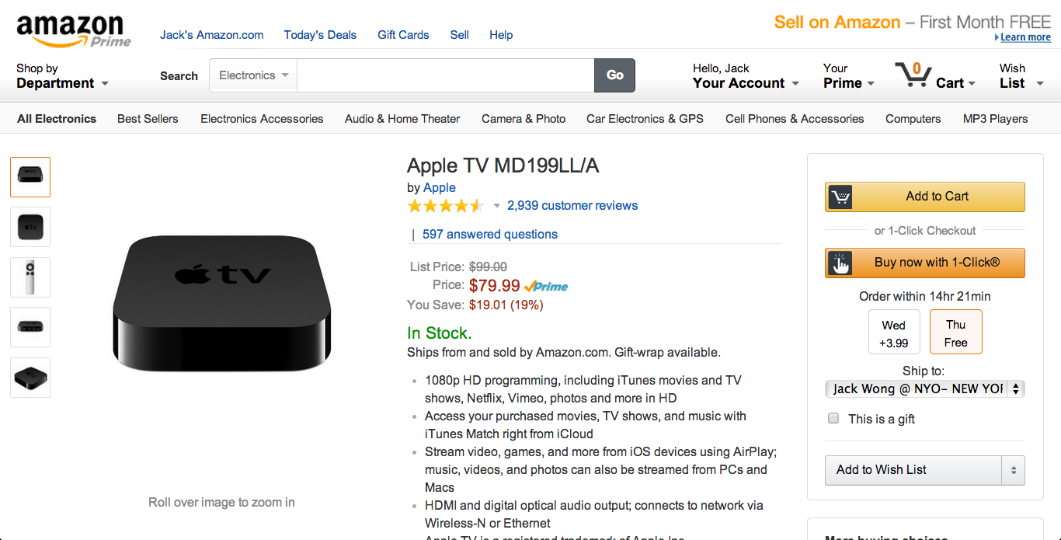Expand the Add to Wish List arrow
This screenshot has height=540, width=1061.
pyautogui.click(x=1013, y=470)
